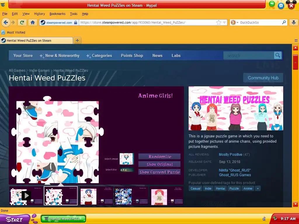Screen dimensions: 299x224
Task: Click the padlock site security icon
Action: tap(76, 22)
